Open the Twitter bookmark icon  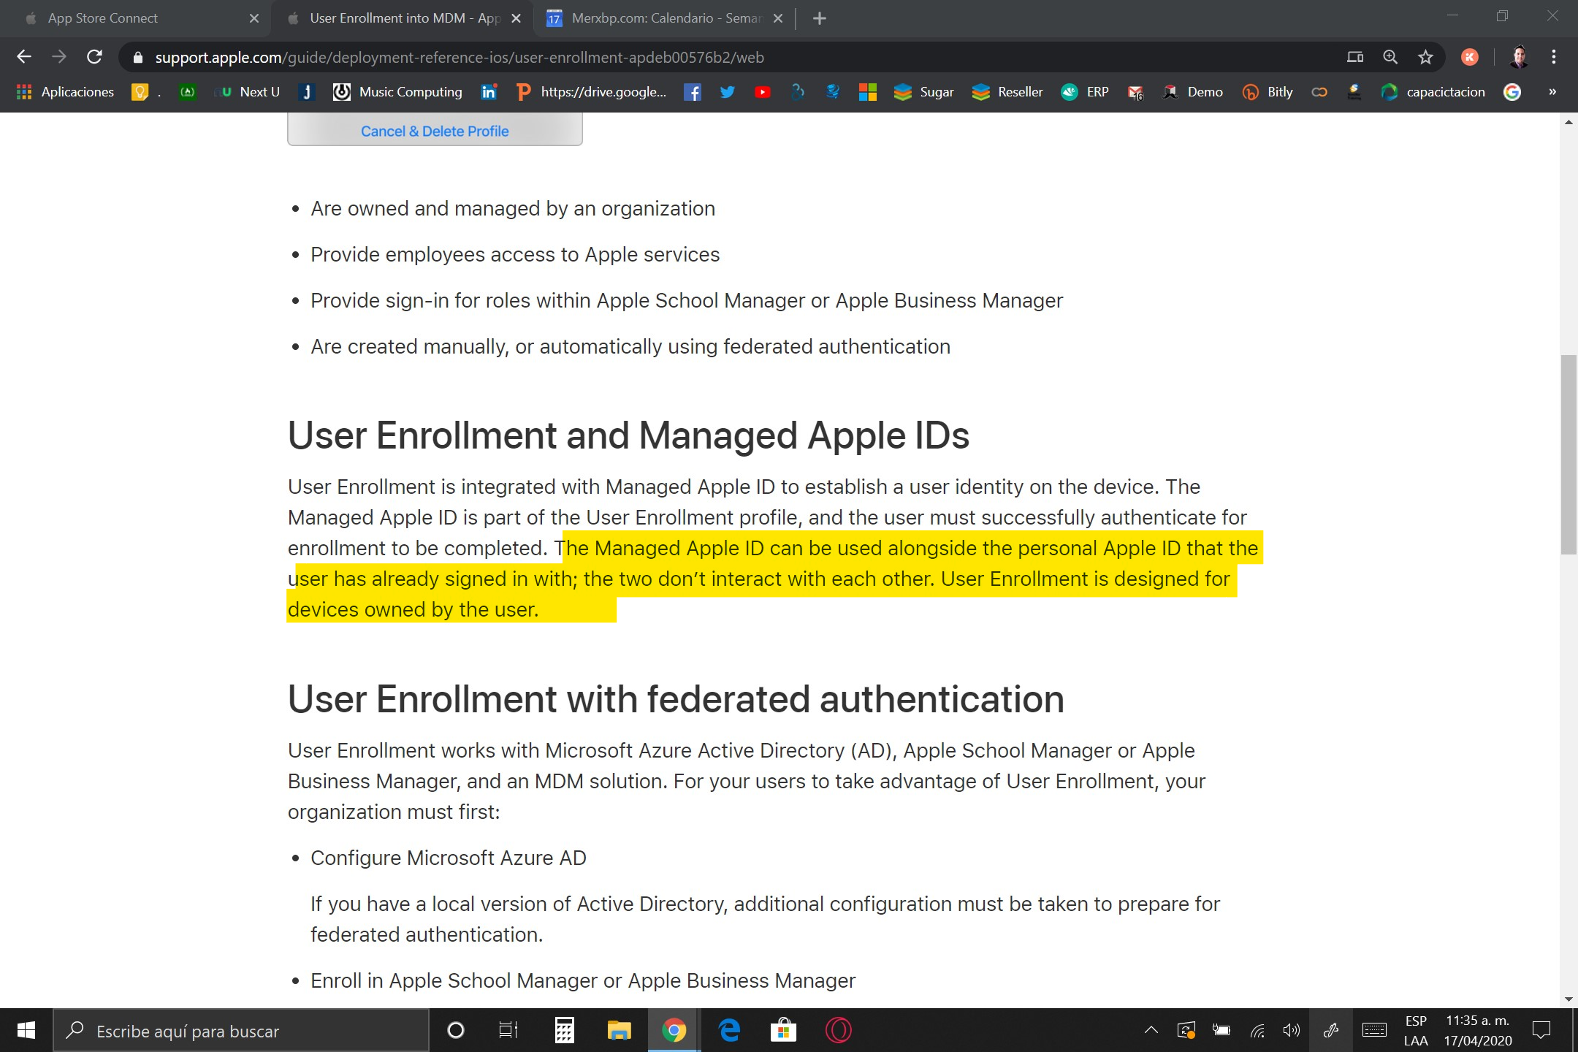pos(727,92)
